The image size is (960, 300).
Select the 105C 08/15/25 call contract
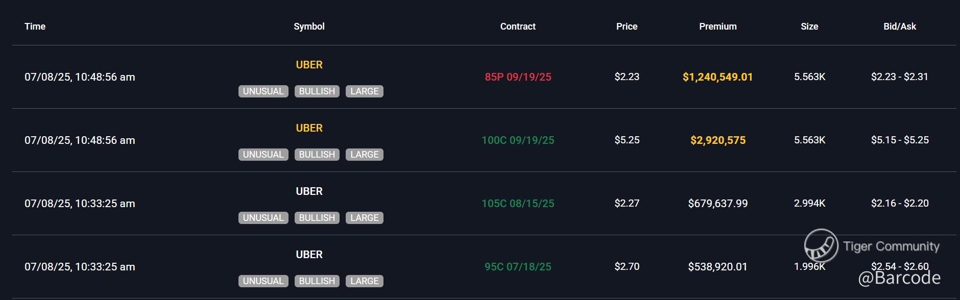(518, 204)
